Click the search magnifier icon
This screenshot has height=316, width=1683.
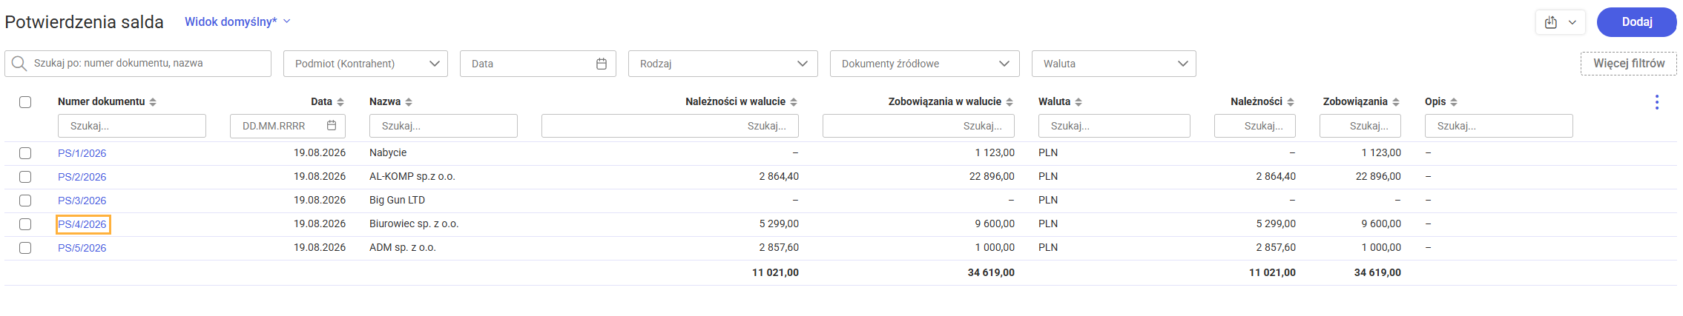[20, 64]
